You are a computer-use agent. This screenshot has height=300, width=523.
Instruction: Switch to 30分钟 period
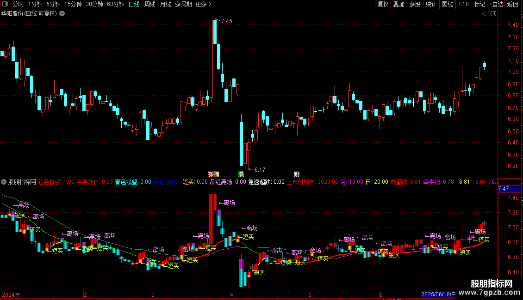[94, 4]
